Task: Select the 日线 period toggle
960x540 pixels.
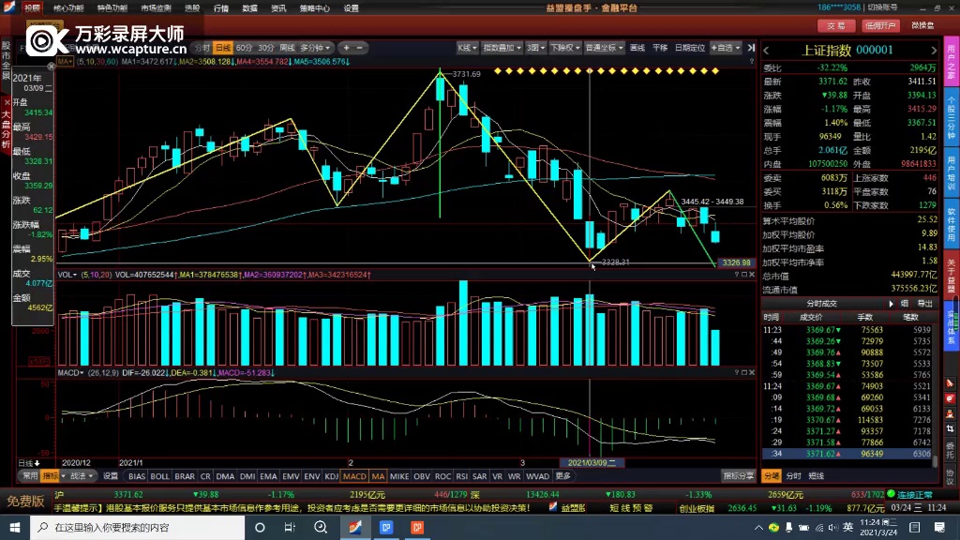Action: pos(222,47)
